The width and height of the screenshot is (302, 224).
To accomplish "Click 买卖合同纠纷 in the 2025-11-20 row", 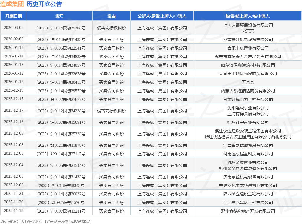I will (111, 203).
